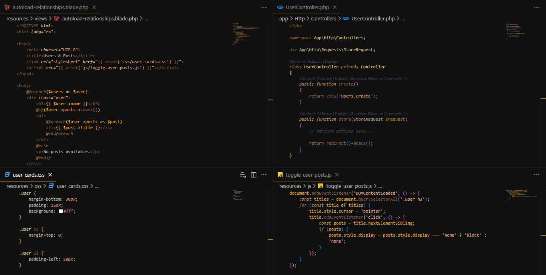Click the underlined 'users.create' view string
This screenshot has height=275, width=546.
pos(357,96)
